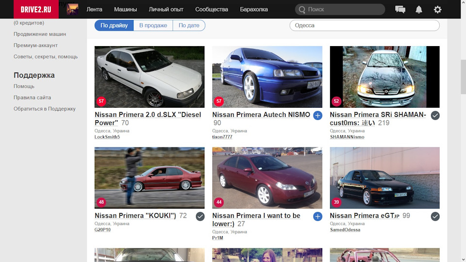Click the 44 rating badge on the maroon Primera
This screenshot has width=466, height=262.
click(x=219, y=202)
